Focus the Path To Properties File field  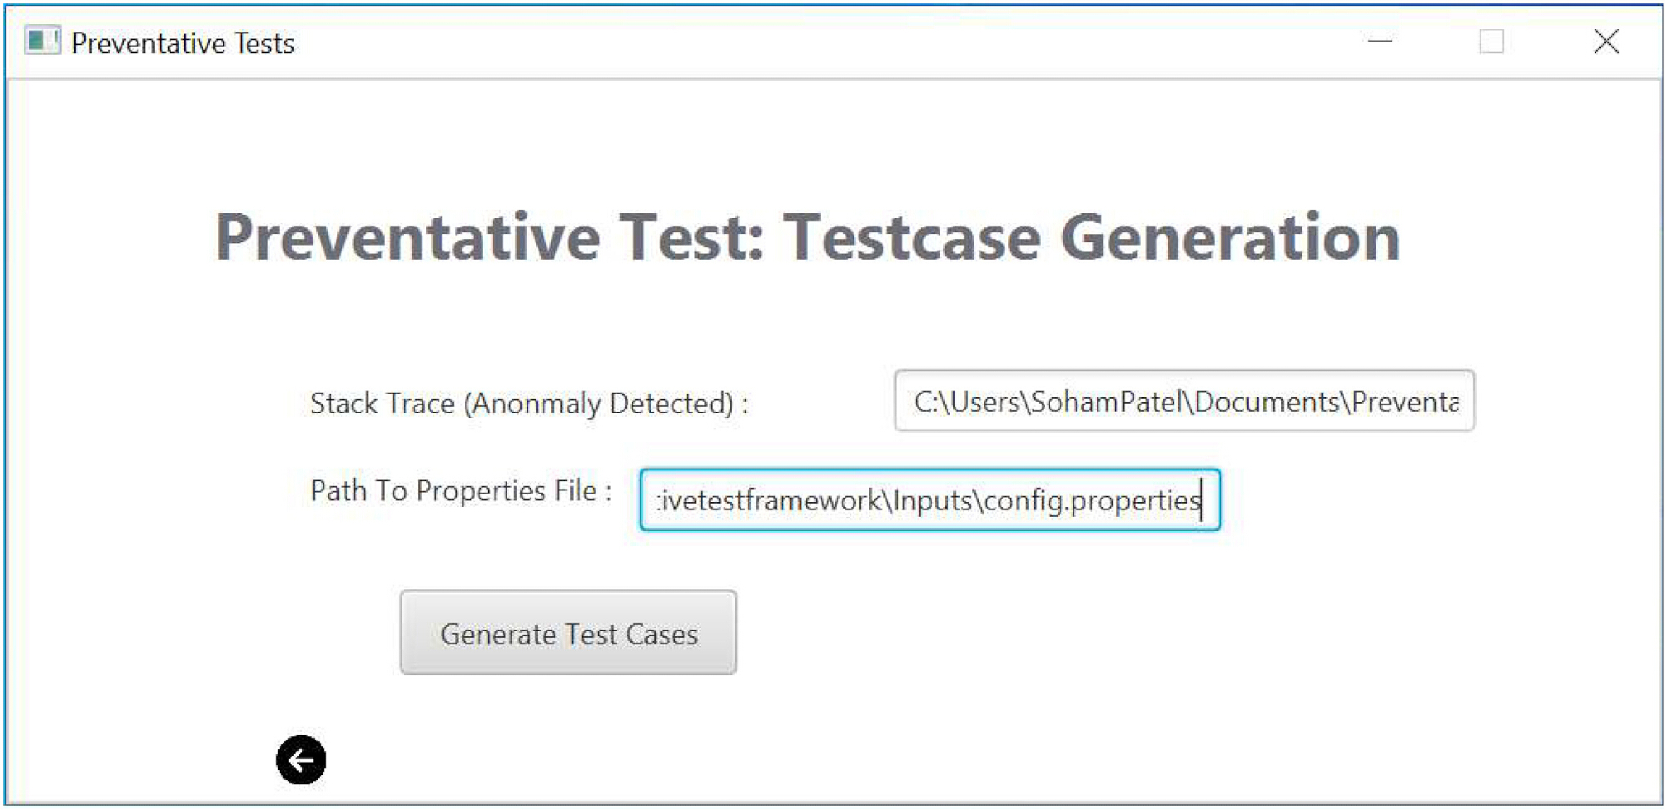(930, 499)
